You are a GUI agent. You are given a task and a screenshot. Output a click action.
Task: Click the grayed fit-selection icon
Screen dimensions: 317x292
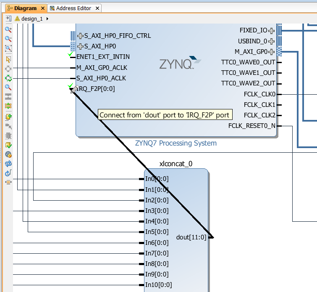[8, 69]
